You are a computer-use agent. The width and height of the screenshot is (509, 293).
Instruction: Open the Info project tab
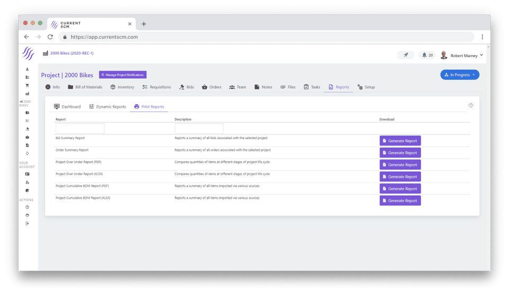coord(52,87)
